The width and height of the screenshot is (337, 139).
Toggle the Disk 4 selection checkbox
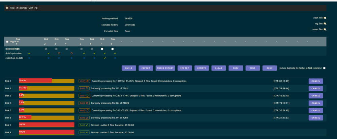(x=67, y=49)
